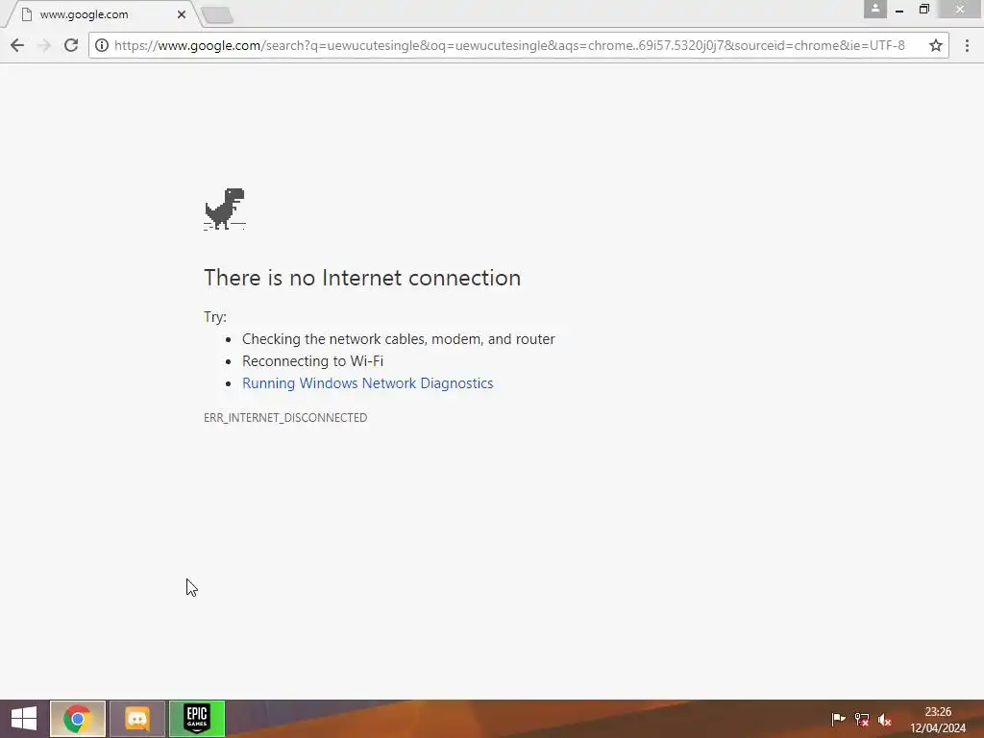This screenshot has height=738, width=984.
Task: Open the taskbar clock and date
Action: [938, 720]
